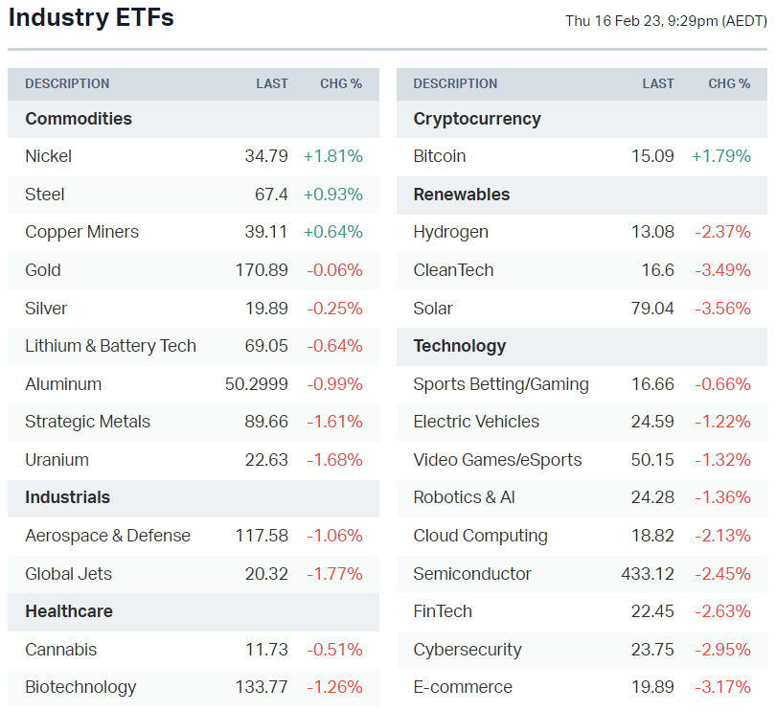This screenshot has height=712, width=776.
Task: Open the Cannabis ETF row
Action: point(61,650)
